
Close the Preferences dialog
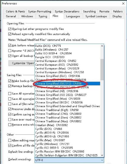coord(123,4)
